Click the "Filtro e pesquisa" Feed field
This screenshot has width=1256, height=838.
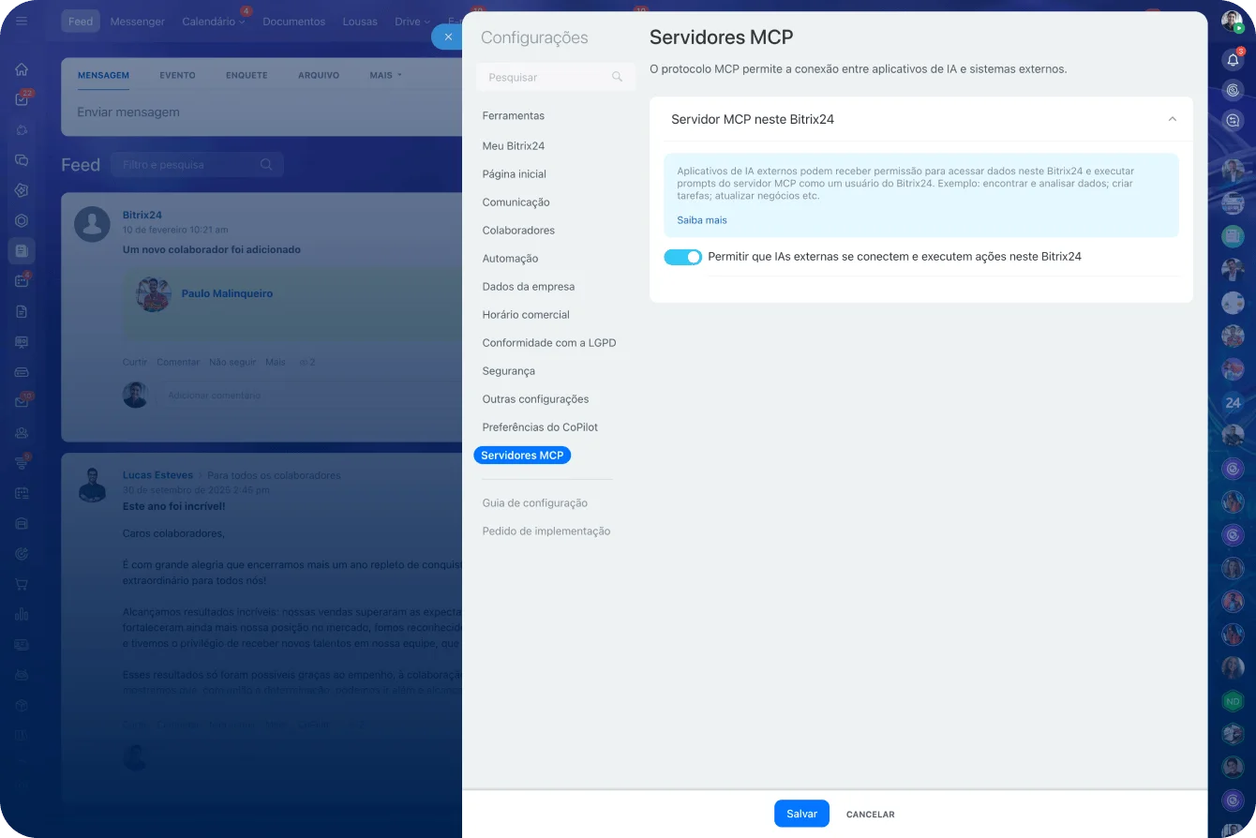[x=197, y=165]
